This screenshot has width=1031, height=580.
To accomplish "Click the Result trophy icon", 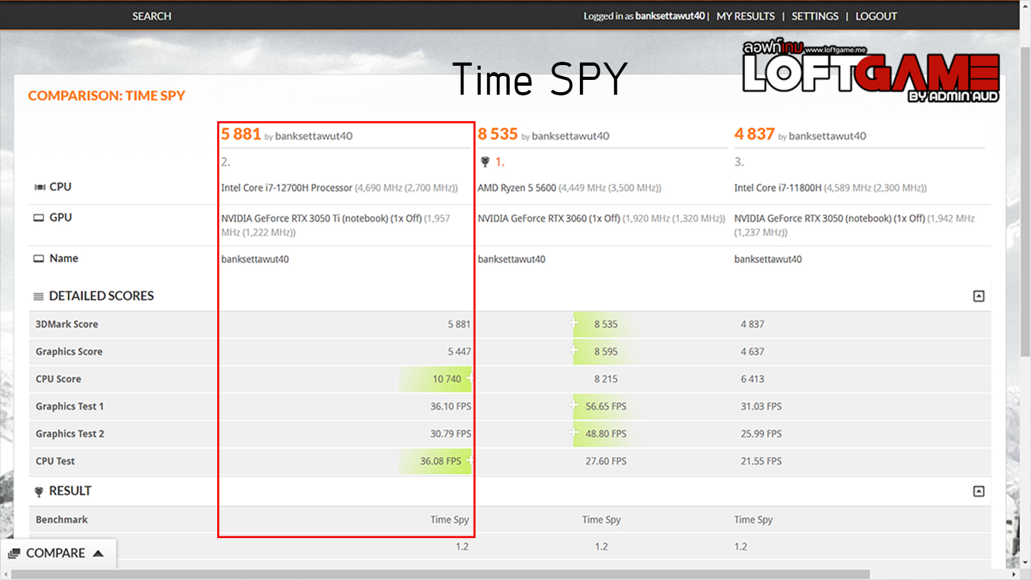I will click(39, 492).
